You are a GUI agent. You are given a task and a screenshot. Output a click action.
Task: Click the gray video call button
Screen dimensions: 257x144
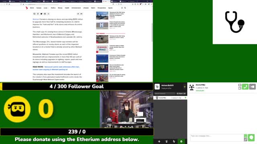click(x=253, y=87)
